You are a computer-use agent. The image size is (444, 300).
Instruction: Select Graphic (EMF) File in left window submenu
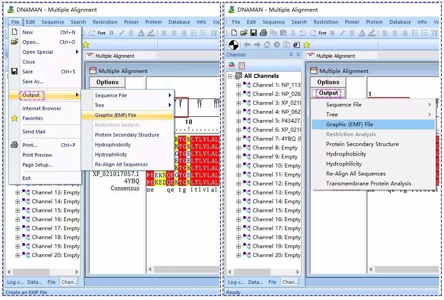128,115
